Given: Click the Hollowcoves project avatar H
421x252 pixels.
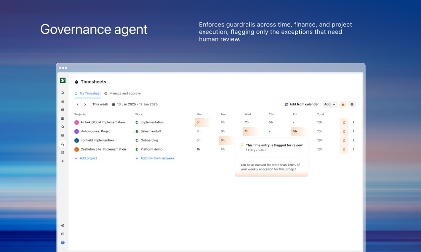Looking at the screenshot, I should click(77, 132).
